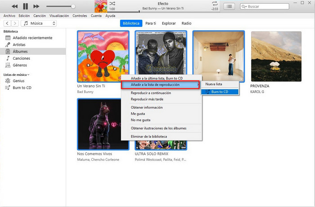Click the Nos Comemos Vivos title text
Viewport: 315px width, 207px height.
pos(94,154)
